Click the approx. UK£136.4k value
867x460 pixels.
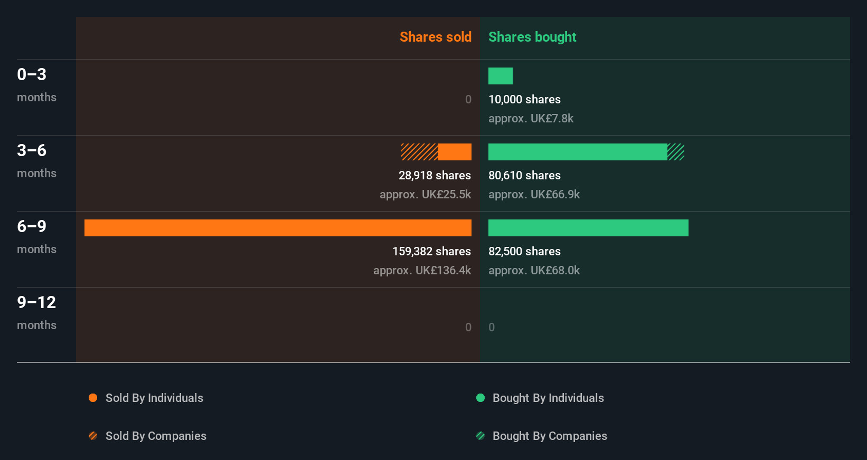[x=422, y=270]
